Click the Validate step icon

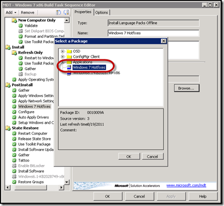click(x=21, y=26)
